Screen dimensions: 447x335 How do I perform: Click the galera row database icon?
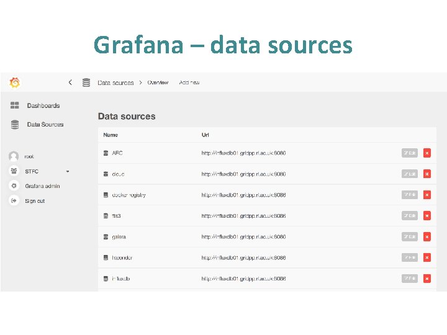(x=106, y=237)
